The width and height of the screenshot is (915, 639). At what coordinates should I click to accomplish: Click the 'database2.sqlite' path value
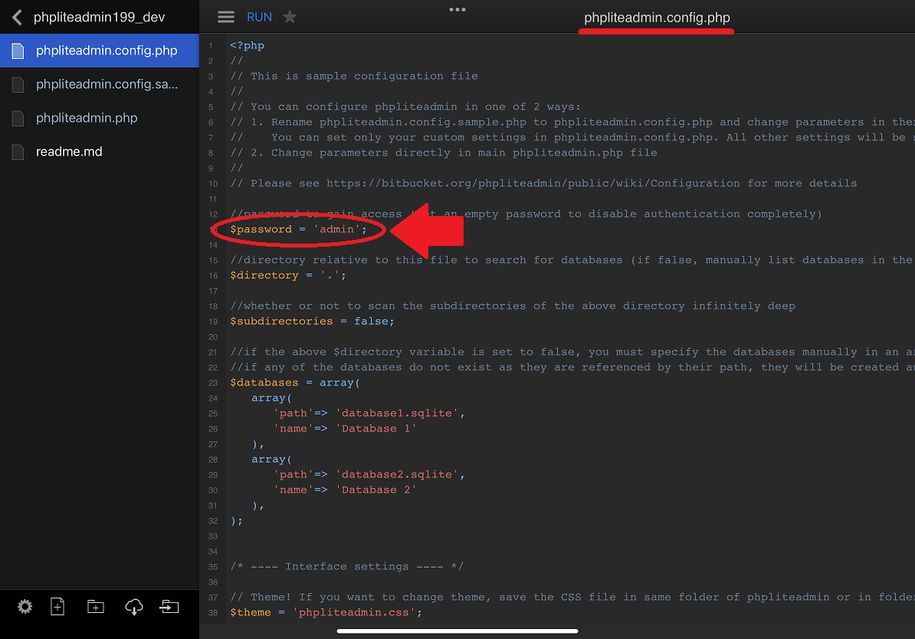point(397,474)
